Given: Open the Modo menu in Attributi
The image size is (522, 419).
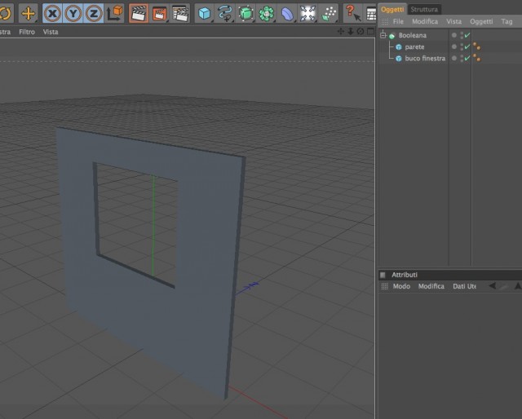Looking at the screenshot, I should coord(401,286).
